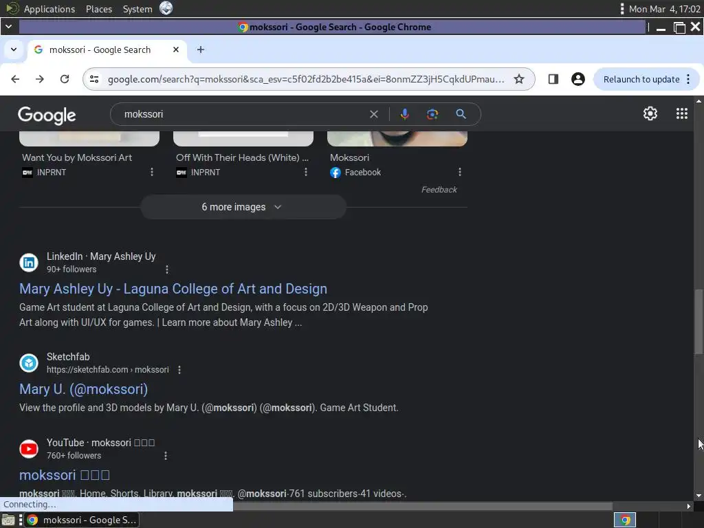Open a new tab with the plus button
Viewport: 704px width, 528px height.
[201, 49]
